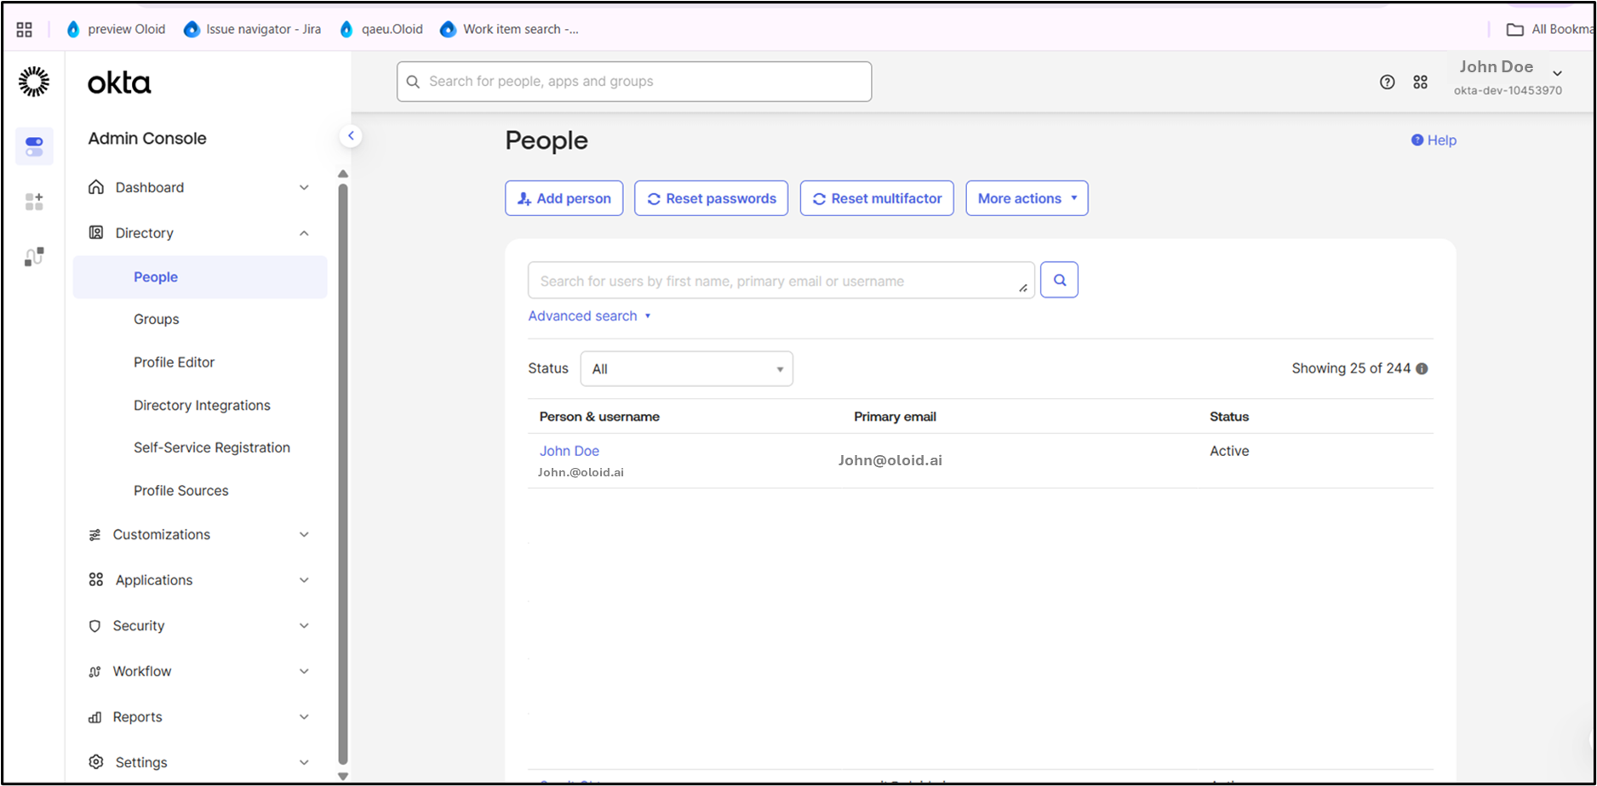
Task: Click the add-apps grid icon in left rail
Action: 34,202
